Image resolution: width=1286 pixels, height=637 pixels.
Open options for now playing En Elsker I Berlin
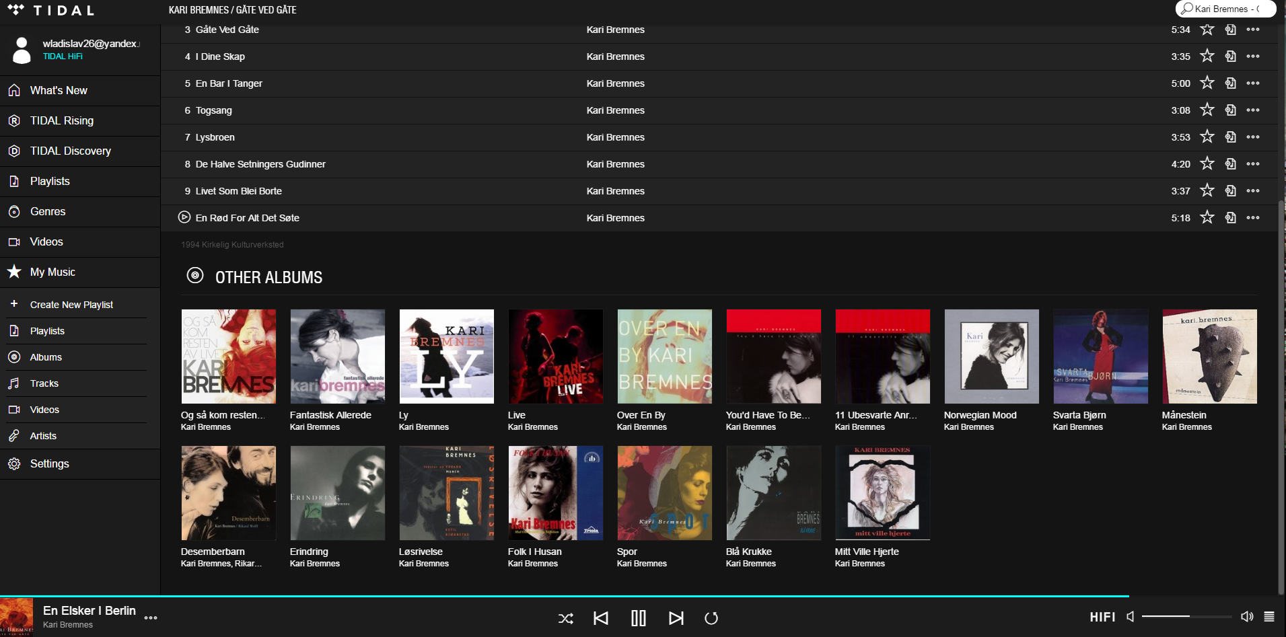151,617
